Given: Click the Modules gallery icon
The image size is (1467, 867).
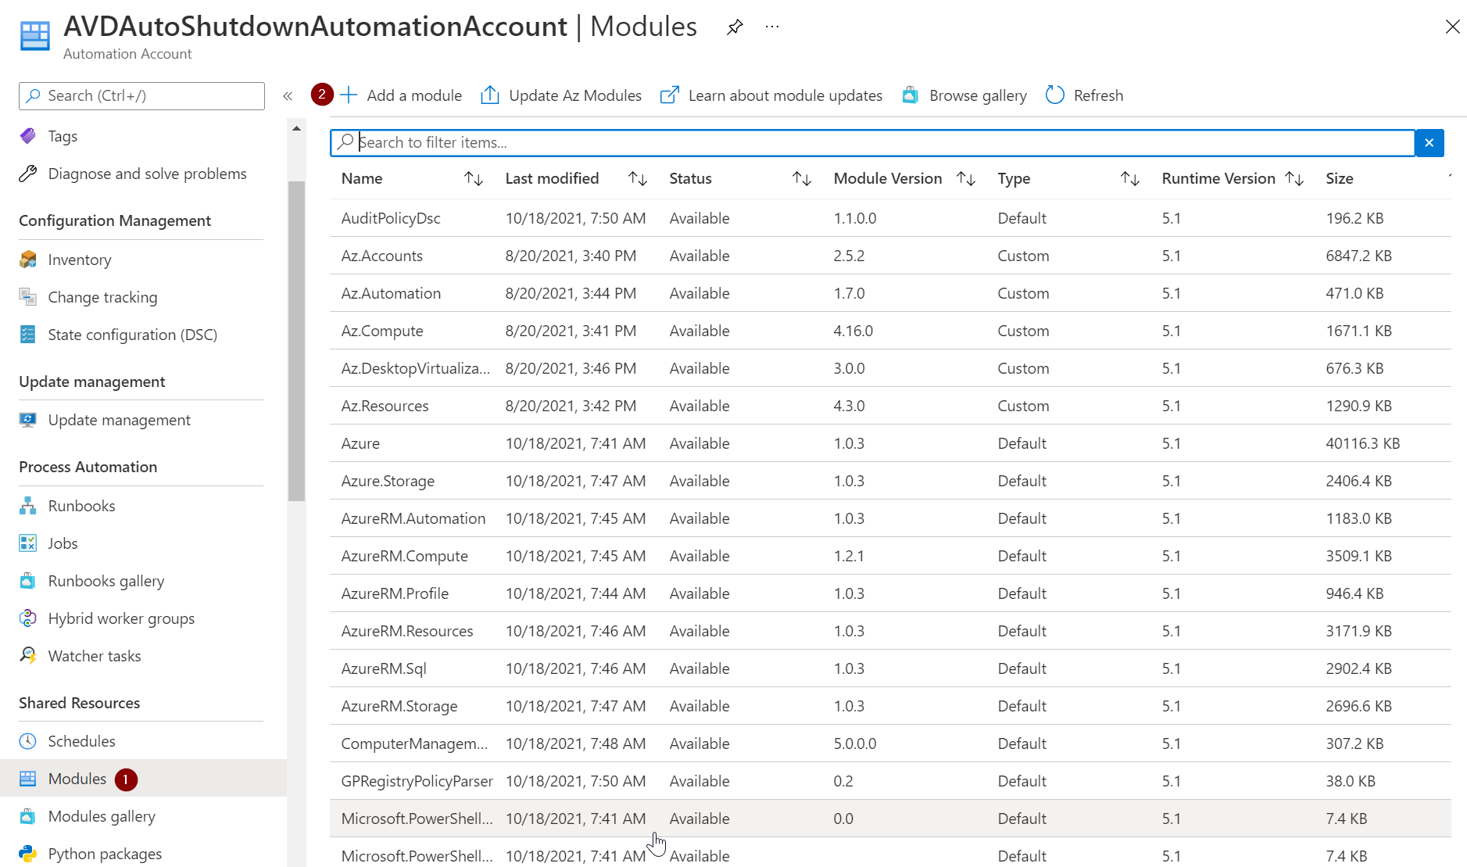Looking at the screenshot, I should pyautogui.click(x=28, y=816).
